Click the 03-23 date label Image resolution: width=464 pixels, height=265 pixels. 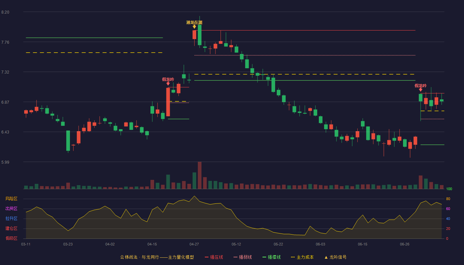68,244
